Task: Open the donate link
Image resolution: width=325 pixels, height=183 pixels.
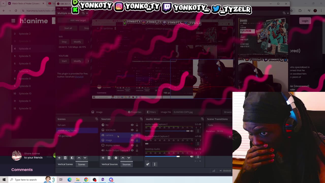Action: [79, 77]
